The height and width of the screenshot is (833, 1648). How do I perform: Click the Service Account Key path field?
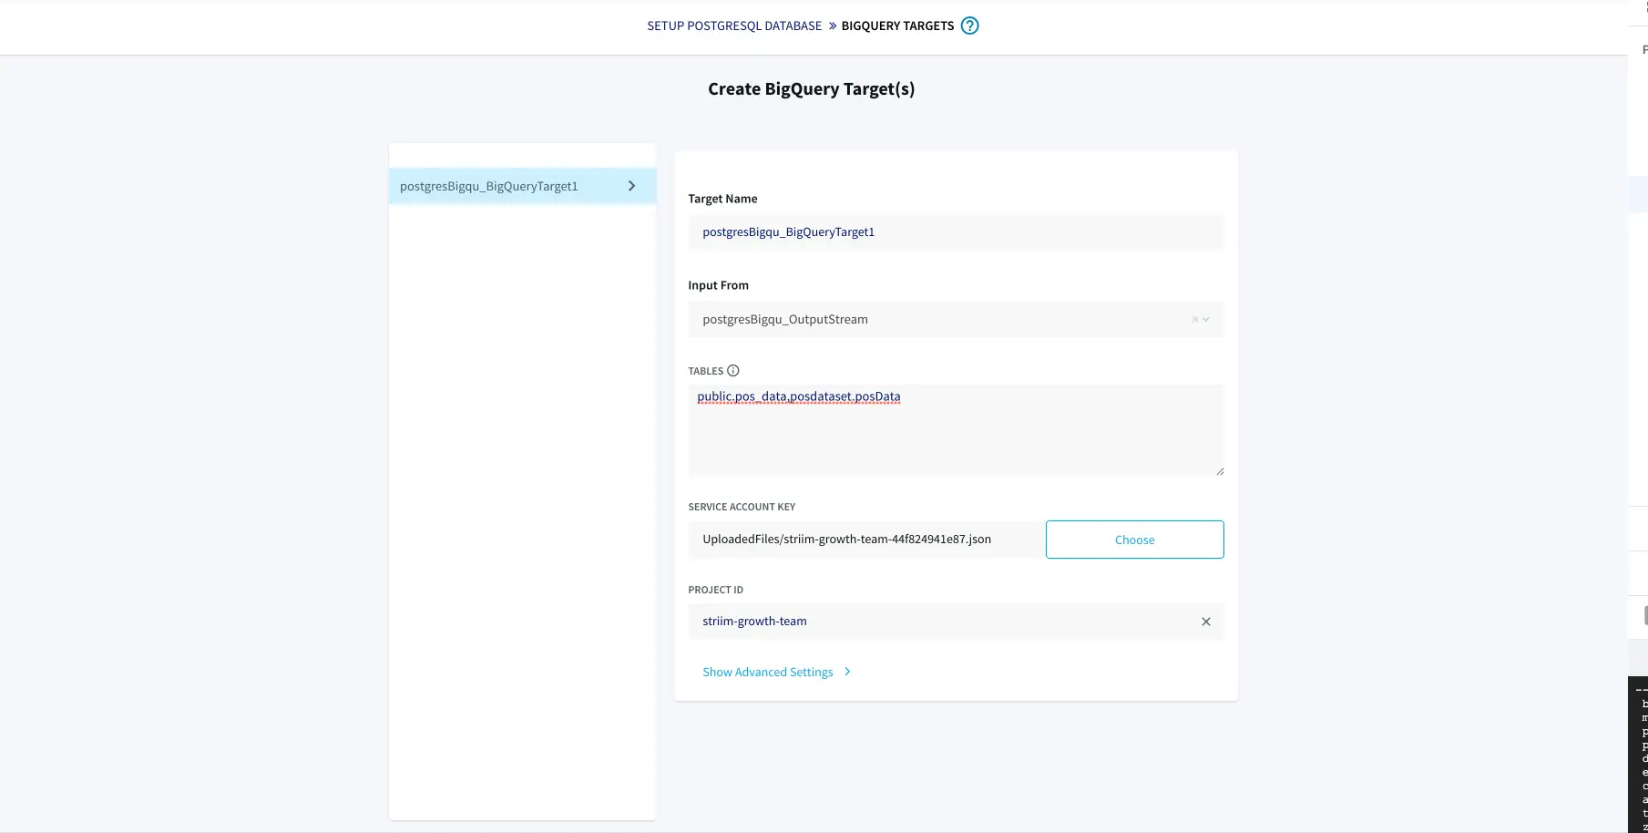tap(865, 540)
